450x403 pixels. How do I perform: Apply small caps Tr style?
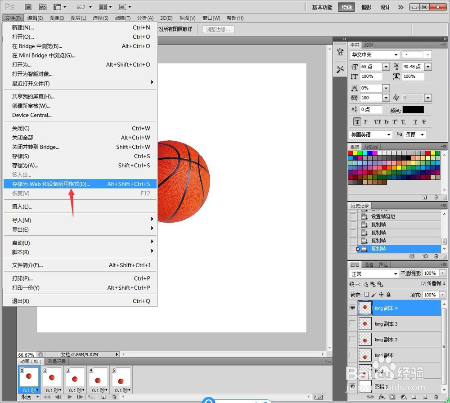click(386, 122)
